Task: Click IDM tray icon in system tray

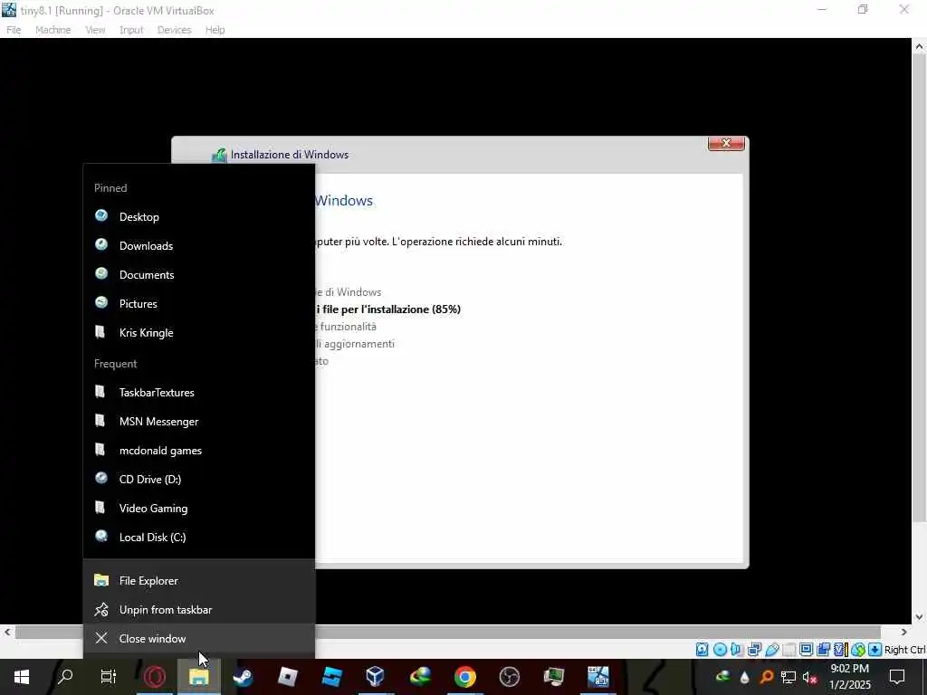Action: point(722,677)
